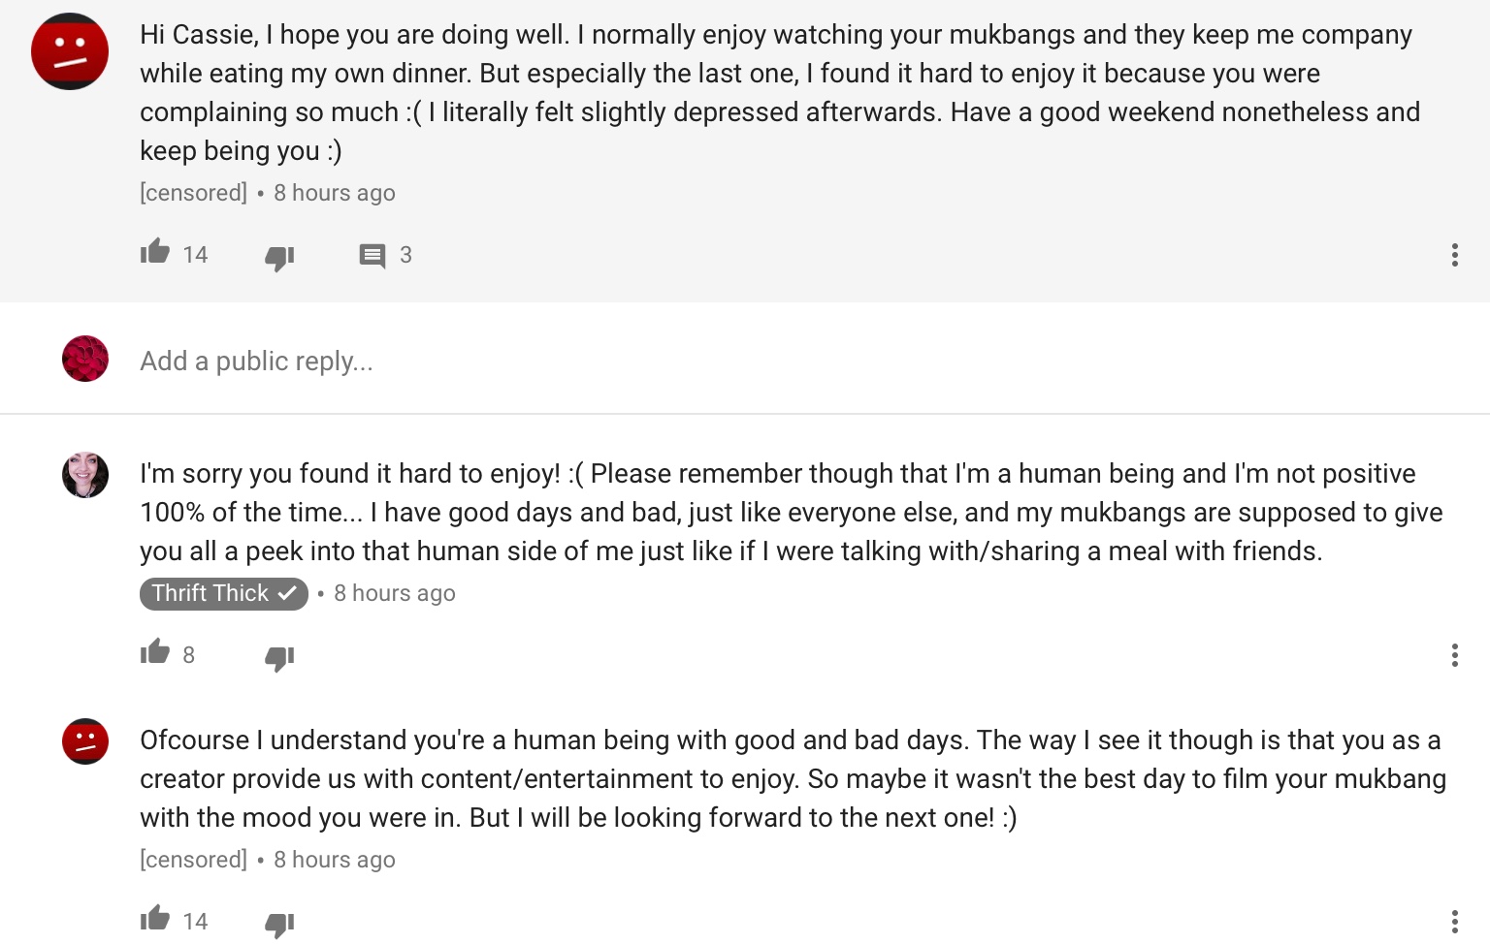Open the replies icon showing 3 replies

click(x=372, y=256)
